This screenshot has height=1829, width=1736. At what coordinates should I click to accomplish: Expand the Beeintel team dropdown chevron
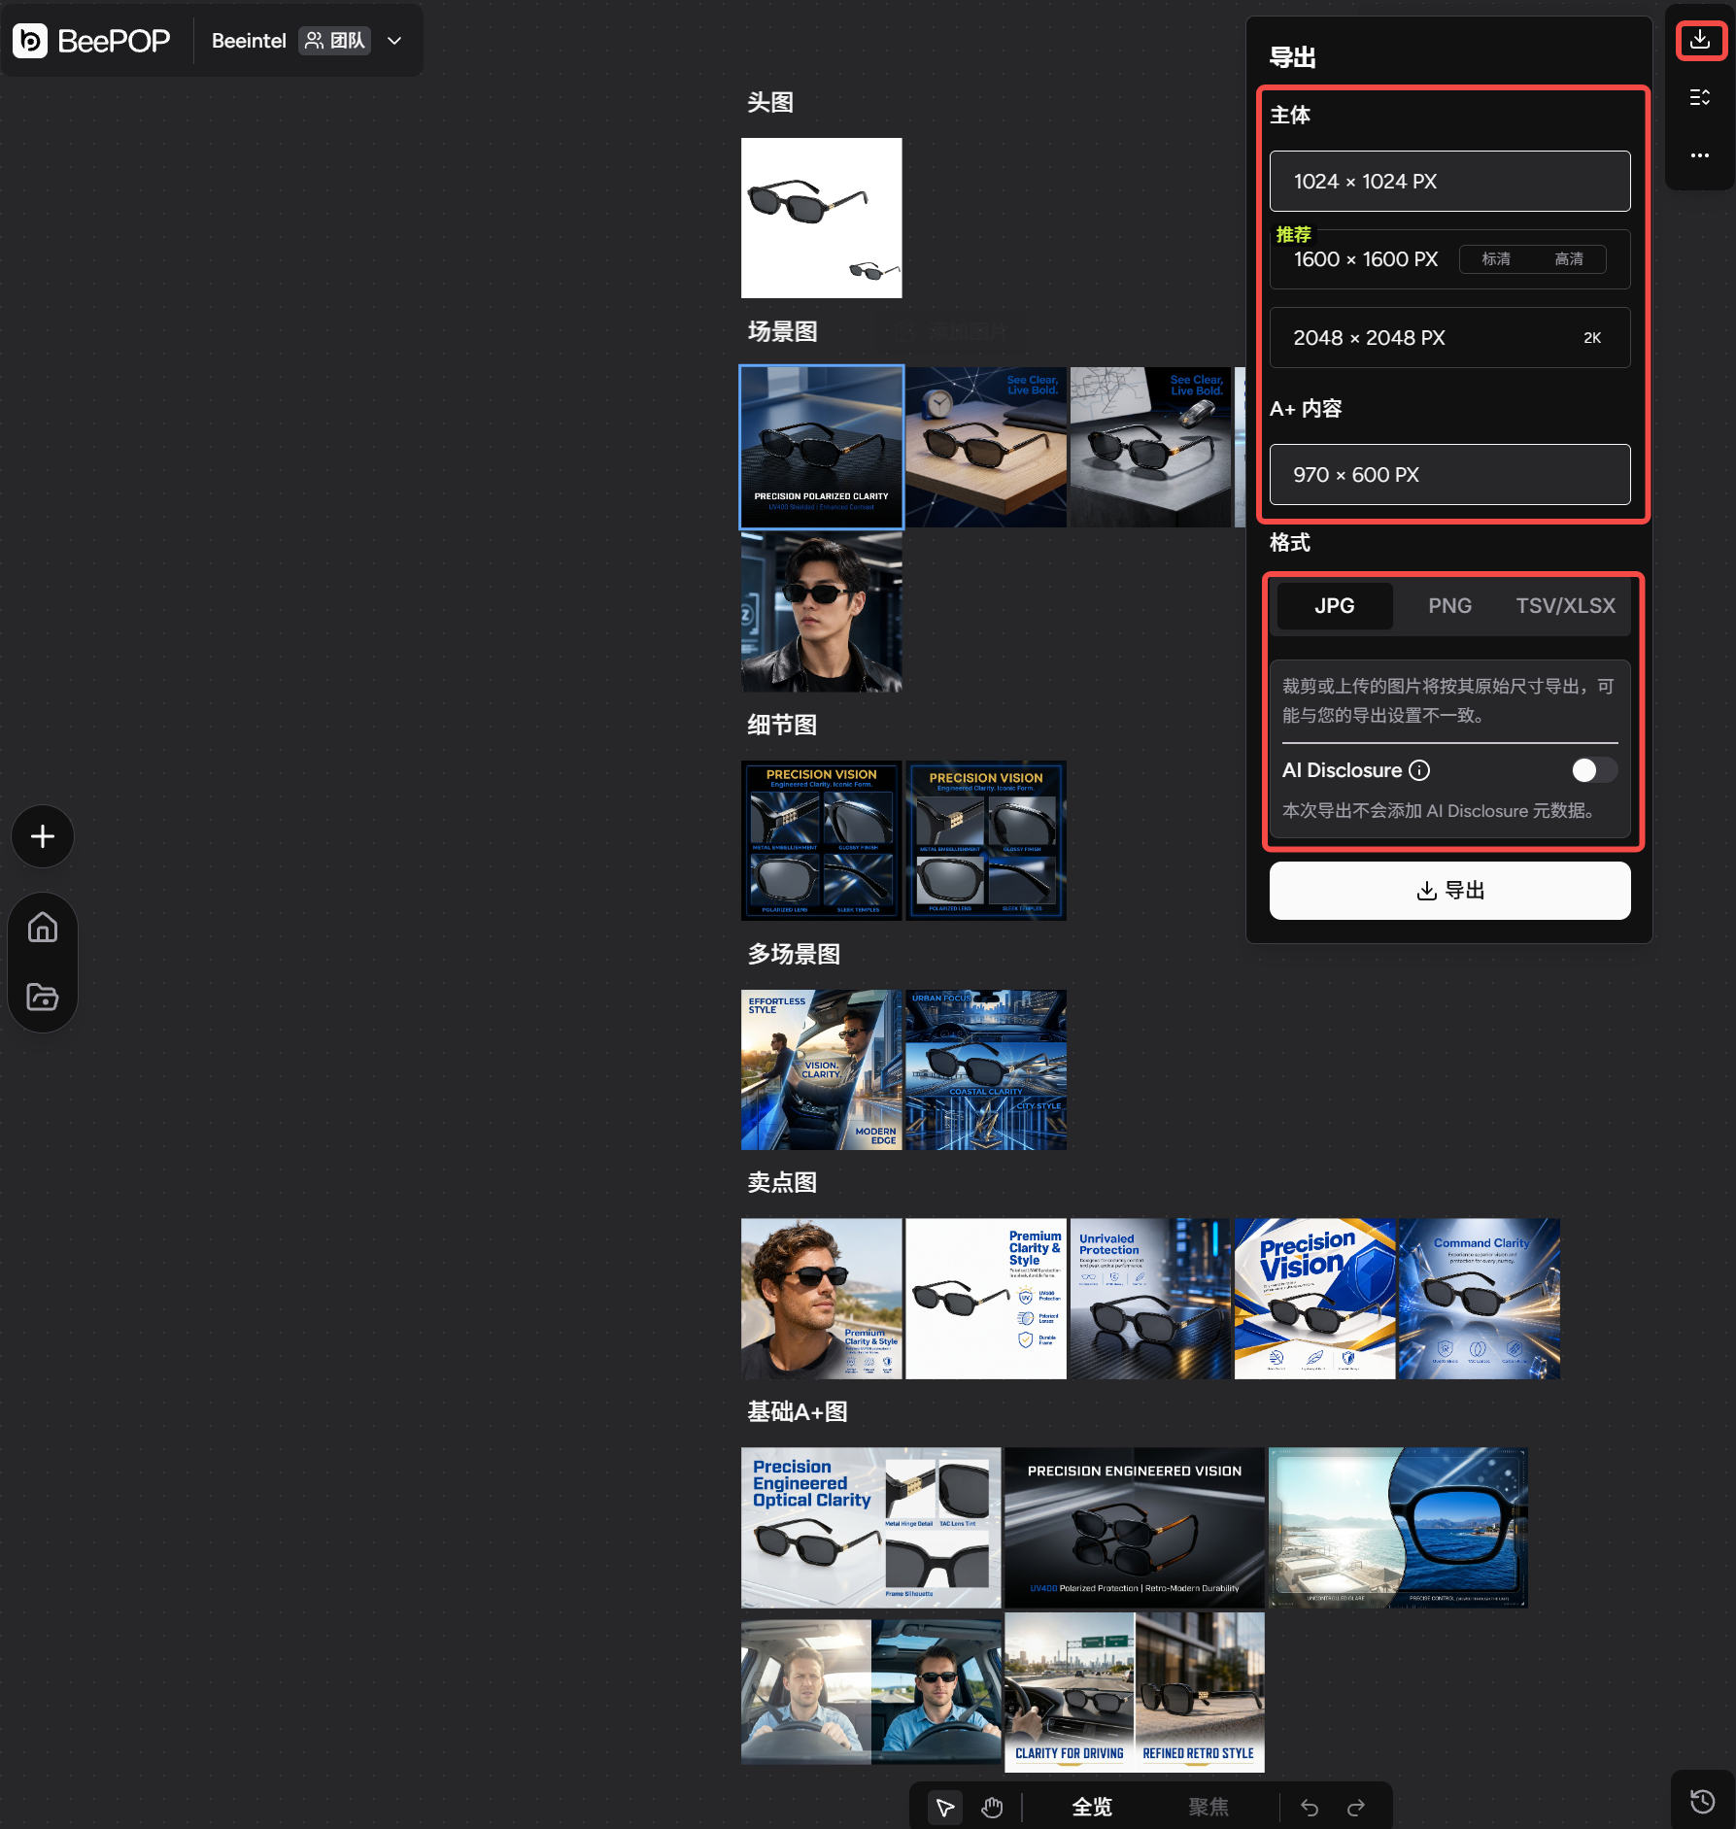[x=394, y=41]
